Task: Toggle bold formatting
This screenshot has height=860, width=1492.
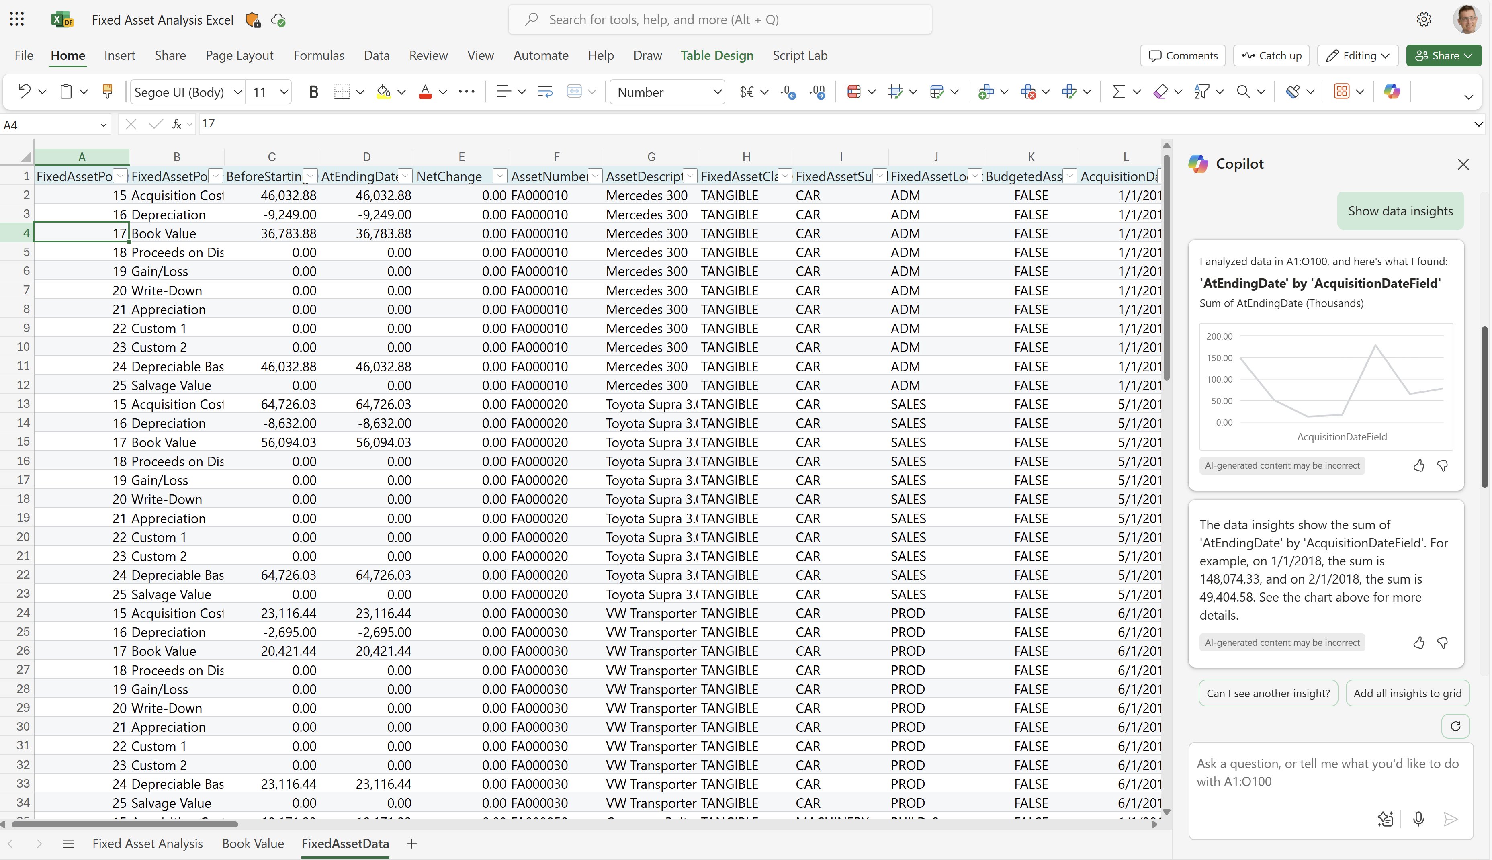Action: (x=313, y=92)
